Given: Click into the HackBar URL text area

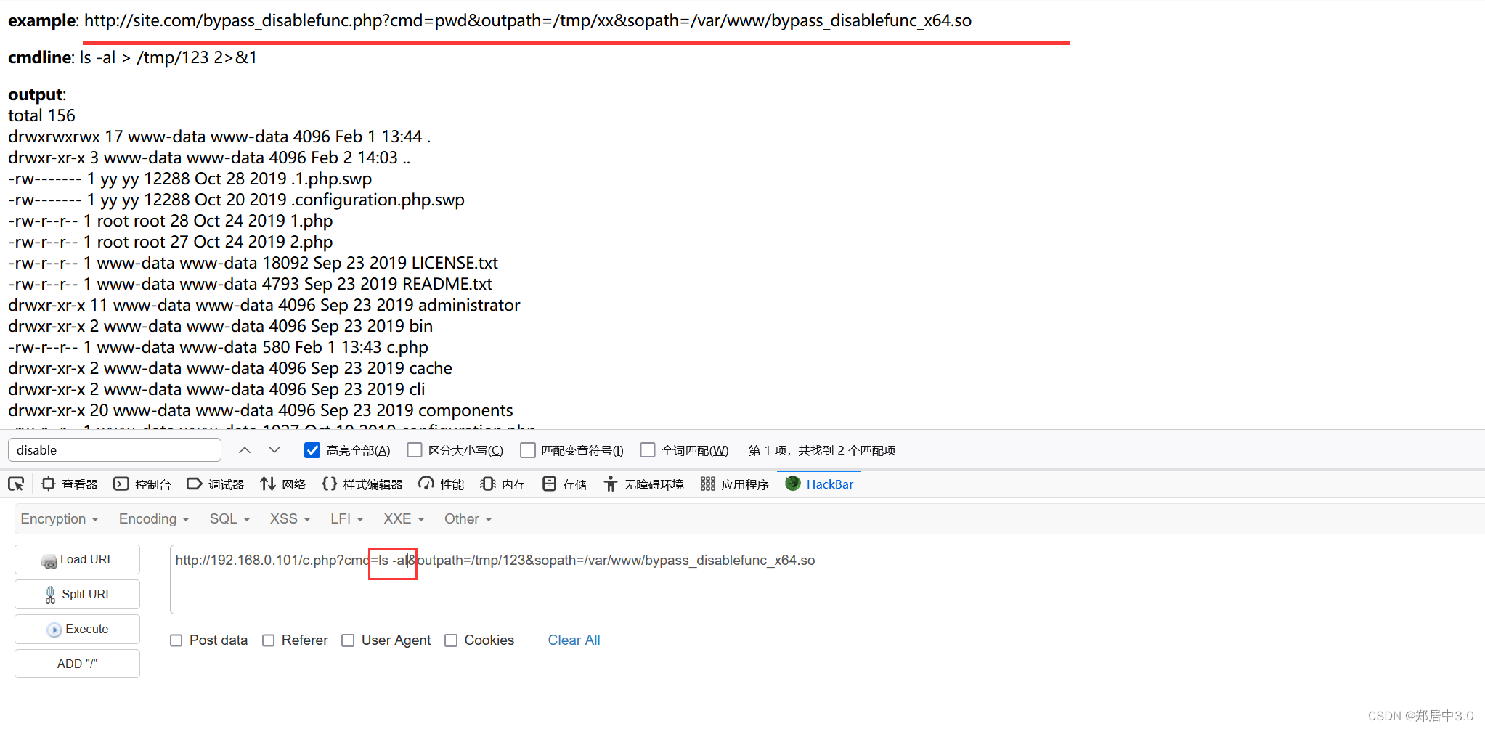Looking at the screenshot, I should pos(827,579).
